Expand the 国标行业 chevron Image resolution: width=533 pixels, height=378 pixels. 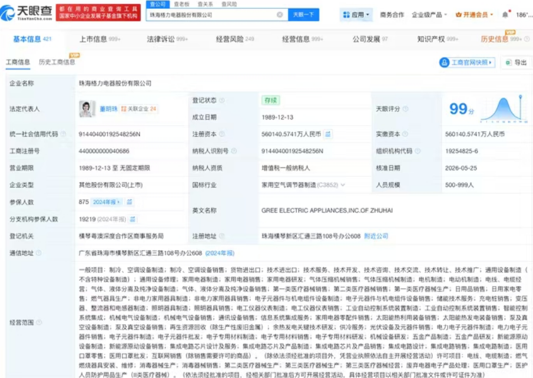tap(343, 185)
